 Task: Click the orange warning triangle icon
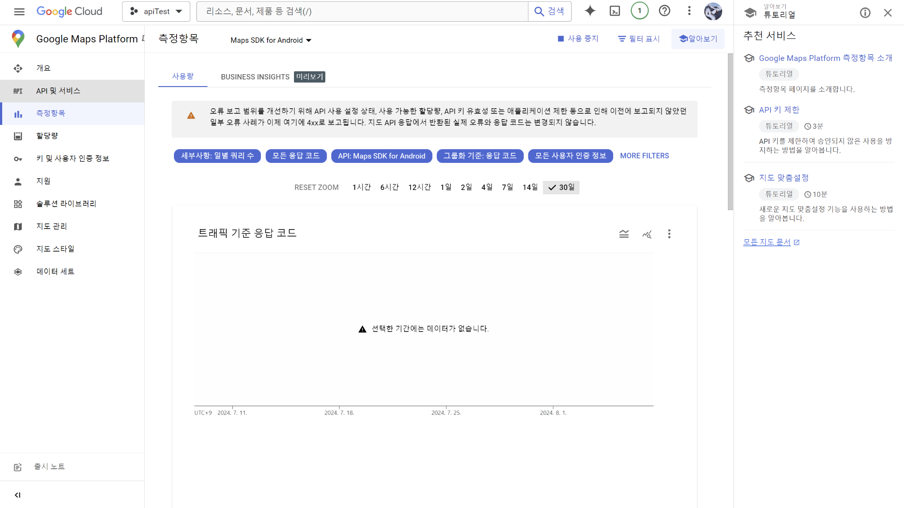point(191,116)
